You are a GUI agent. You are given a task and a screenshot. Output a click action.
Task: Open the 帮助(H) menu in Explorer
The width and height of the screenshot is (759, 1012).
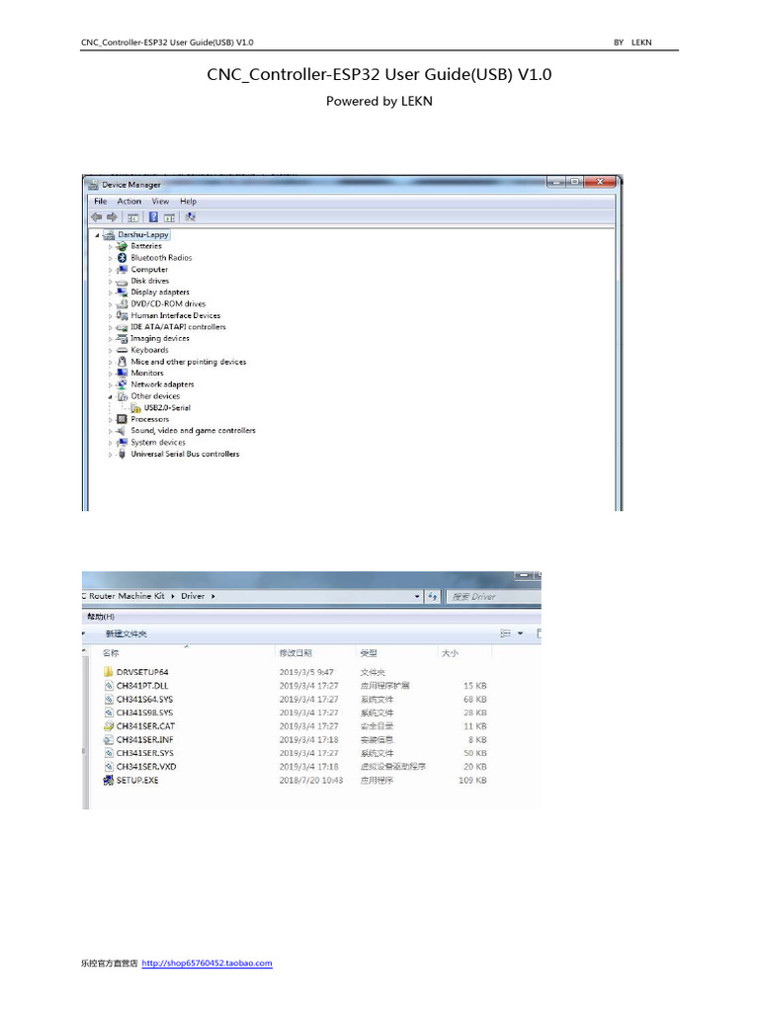pos(101,617)
